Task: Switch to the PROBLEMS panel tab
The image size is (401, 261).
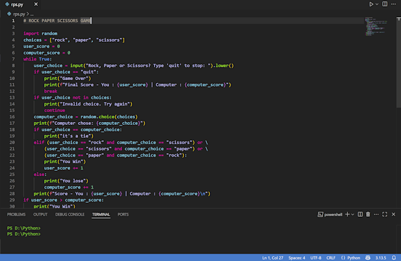Action: click(x=16, y=214)
